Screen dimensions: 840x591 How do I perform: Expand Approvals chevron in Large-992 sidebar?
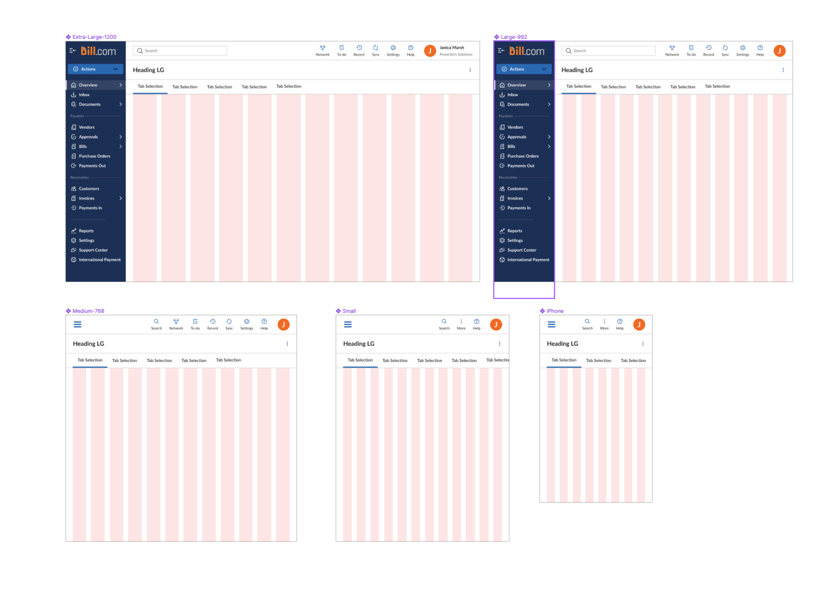[x=549, y=137]
